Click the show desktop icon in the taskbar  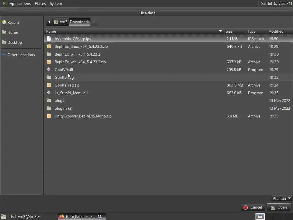click(3, 217)
